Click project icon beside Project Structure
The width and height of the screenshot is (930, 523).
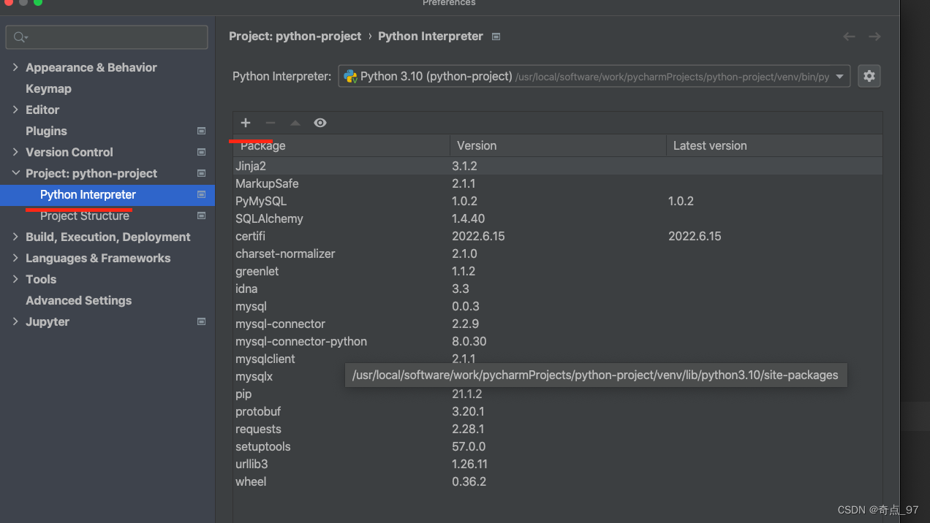(202, 215)
